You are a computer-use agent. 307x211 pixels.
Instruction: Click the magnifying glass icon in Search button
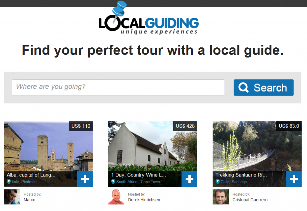click(x=243, y=87)
